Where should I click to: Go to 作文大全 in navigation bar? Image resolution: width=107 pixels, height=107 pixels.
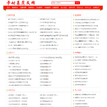coord(88,7)
